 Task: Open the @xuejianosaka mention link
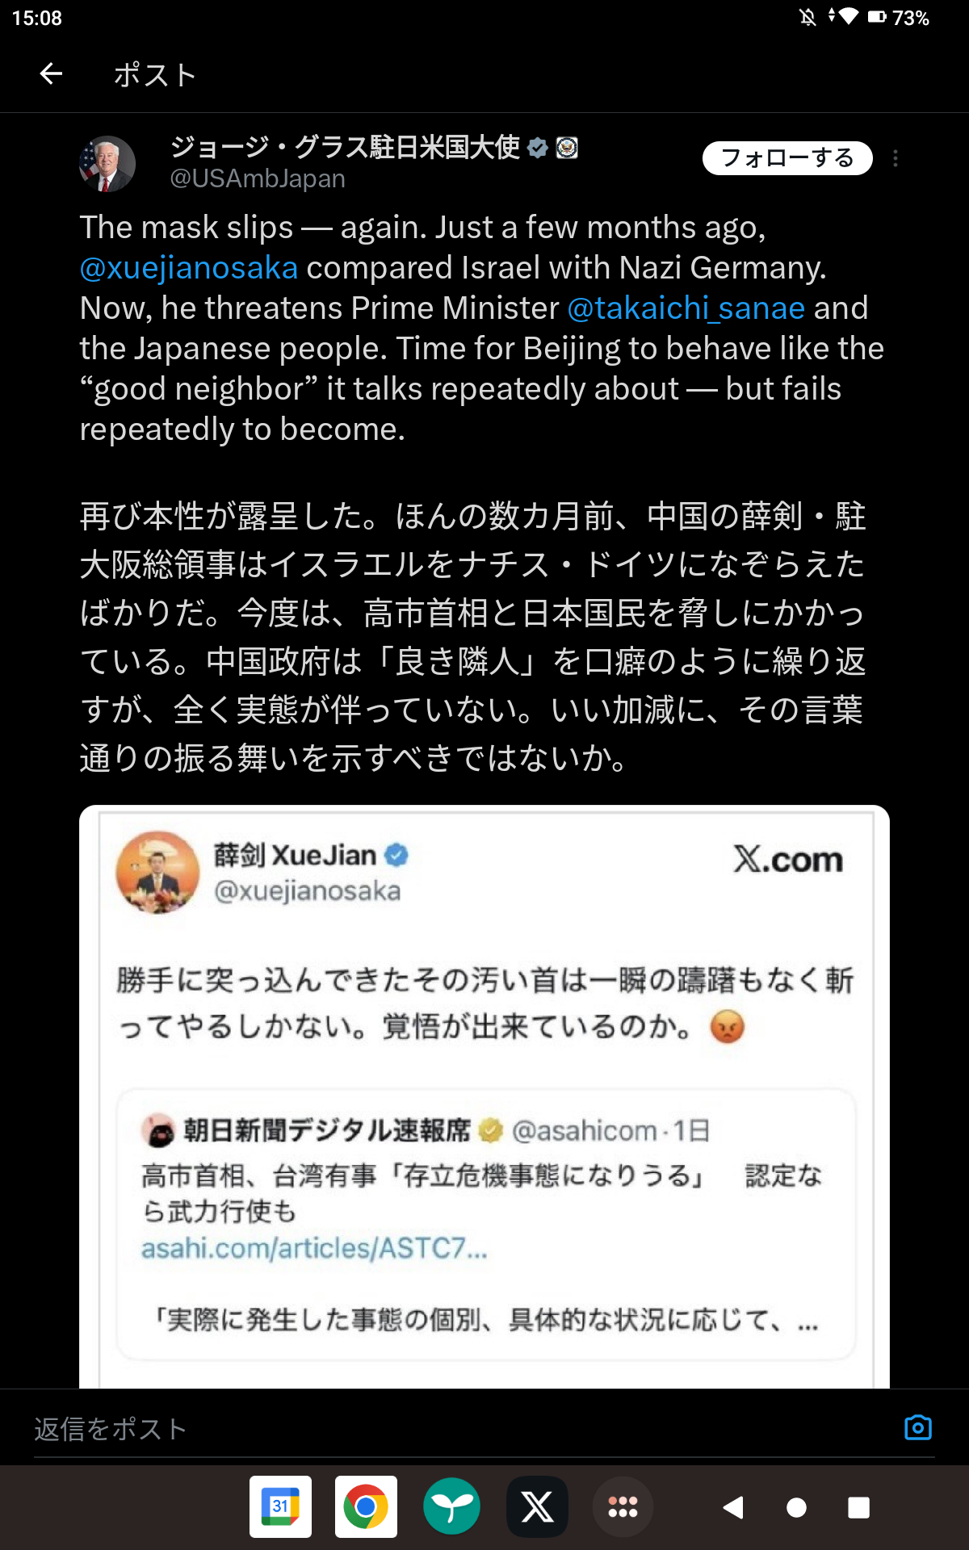[189, 268]
